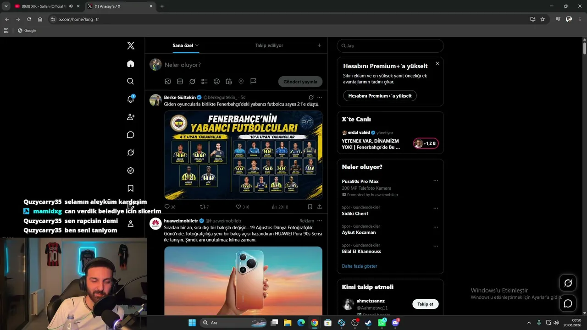
Task: Click Hesabını Premium+'a yükselt button
Action: pos(380,96)
